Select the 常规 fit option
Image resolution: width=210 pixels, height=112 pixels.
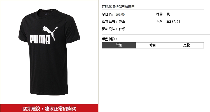119,45
